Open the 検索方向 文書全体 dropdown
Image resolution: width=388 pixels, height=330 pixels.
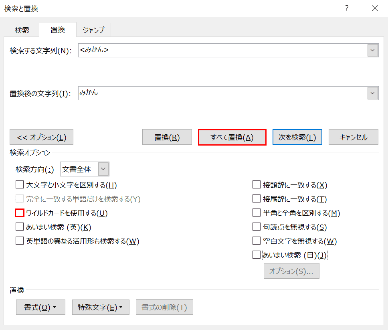tap(85, 169)
